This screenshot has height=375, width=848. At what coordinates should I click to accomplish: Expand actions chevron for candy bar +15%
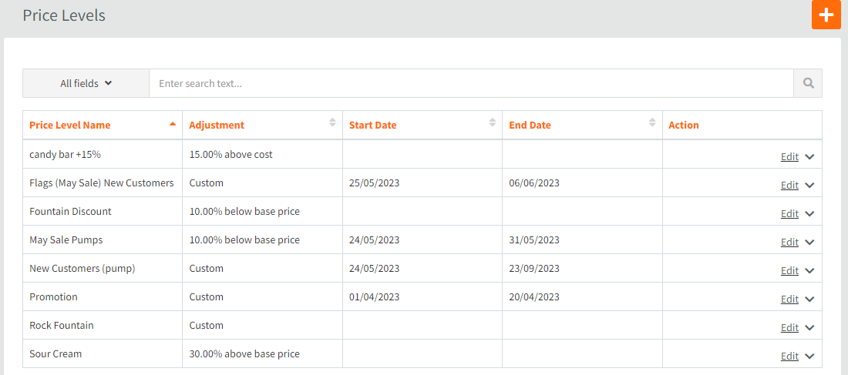click(809, 157)
